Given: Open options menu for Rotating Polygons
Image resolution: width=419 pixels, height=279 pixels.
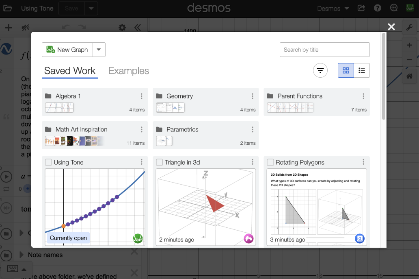Looking at the screenshot, I should click(x=363, y=162).
